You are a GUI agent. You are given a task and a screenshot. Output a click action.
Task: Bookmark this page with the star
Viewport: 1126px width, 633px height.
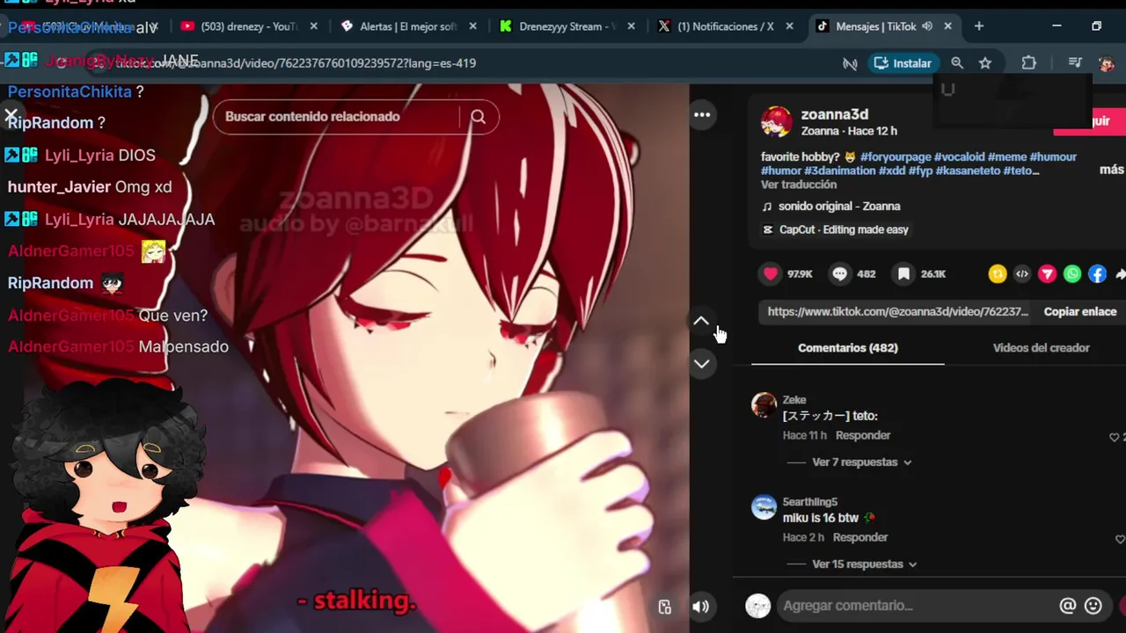[985, 63]
